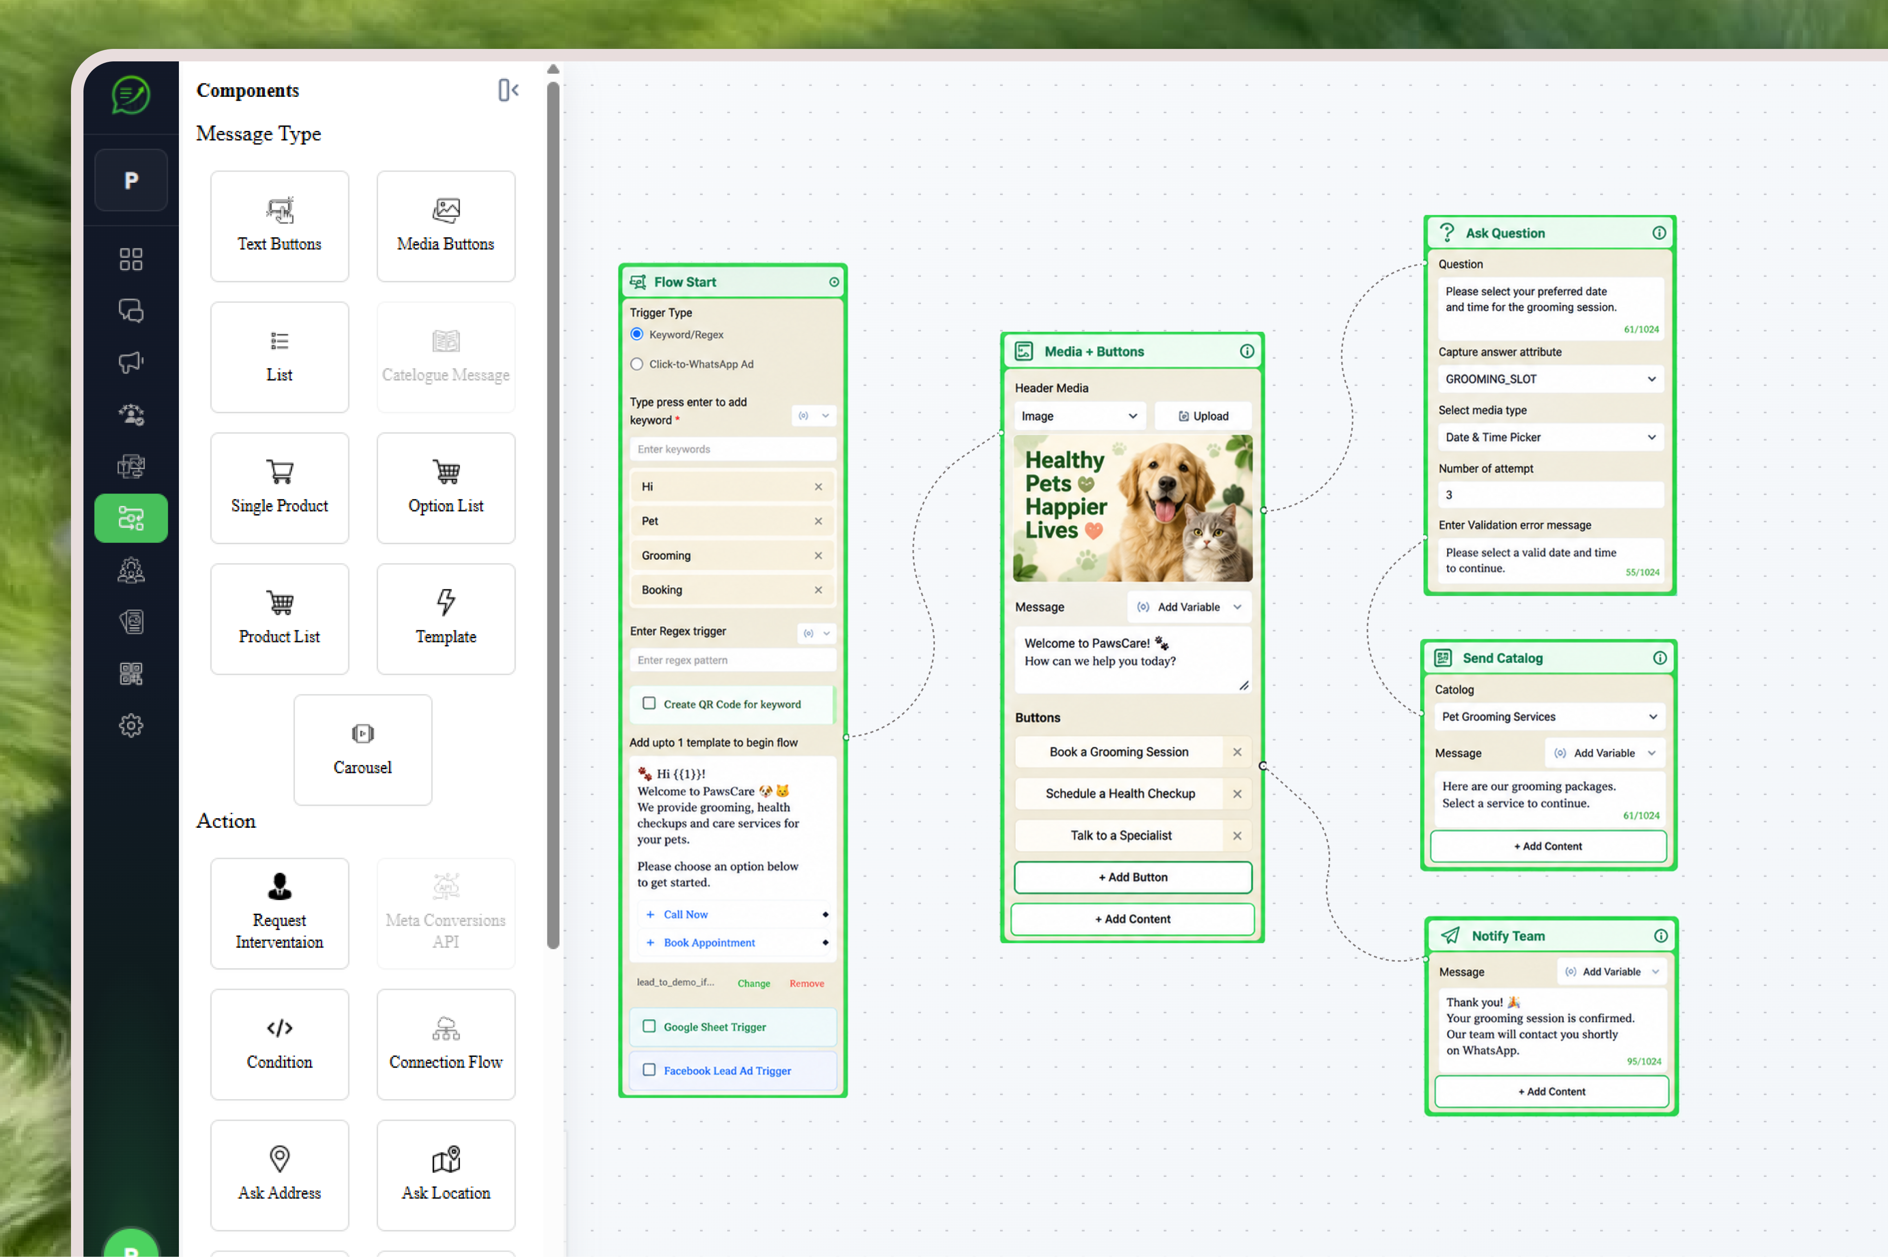
Task: Add a Media Buttons component
Action: pyautogui.click(x=446, y=226)
